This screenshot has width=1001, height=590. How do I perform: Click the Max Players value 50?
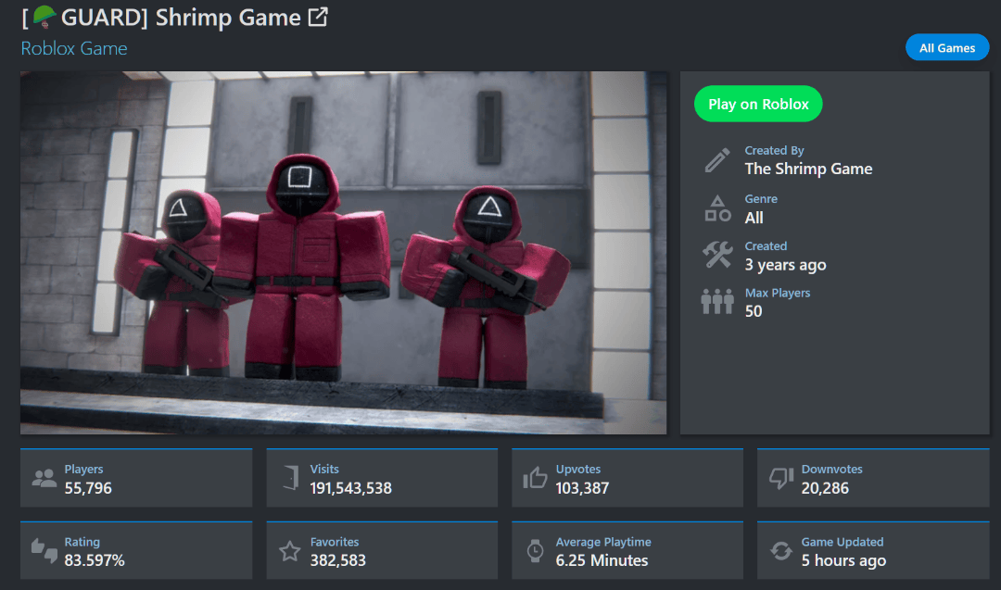click(754, 311)
